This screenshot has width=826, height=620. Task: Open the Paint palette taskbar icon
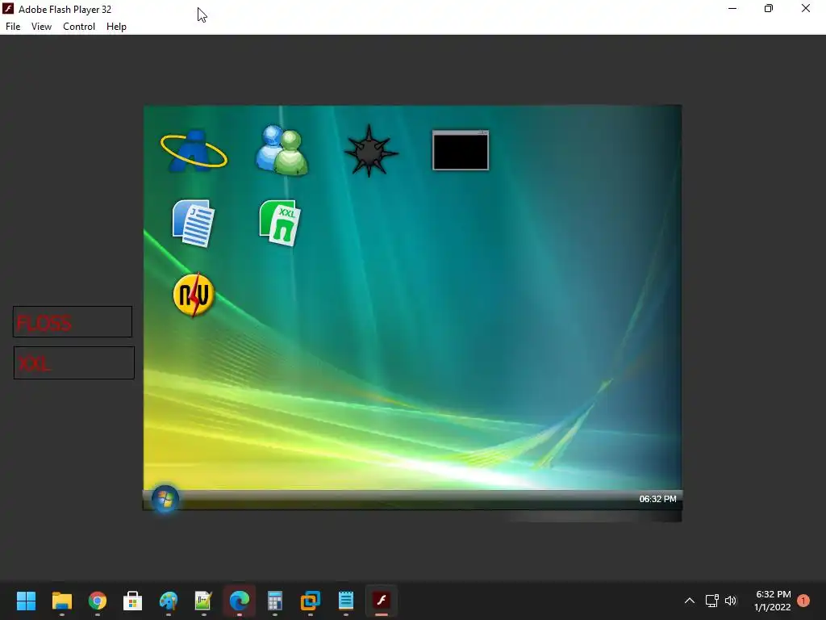(x=169, y=601)
